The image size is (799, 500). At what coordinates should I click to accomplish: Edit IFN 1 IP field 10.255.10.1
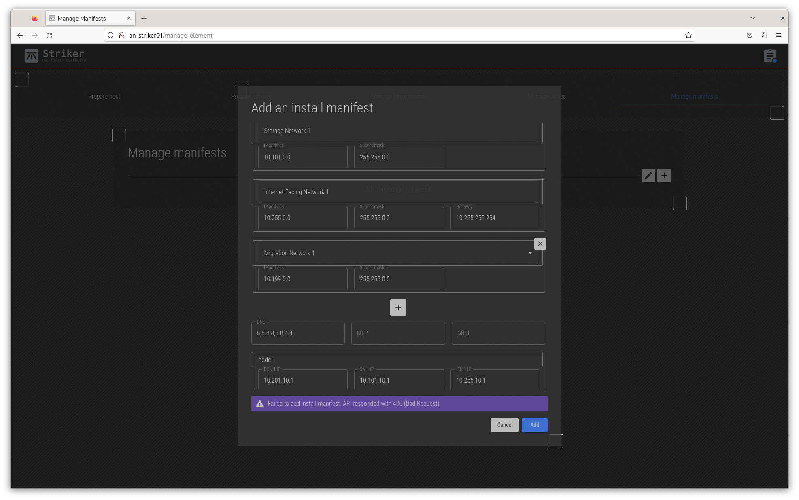tap(495, 380)
